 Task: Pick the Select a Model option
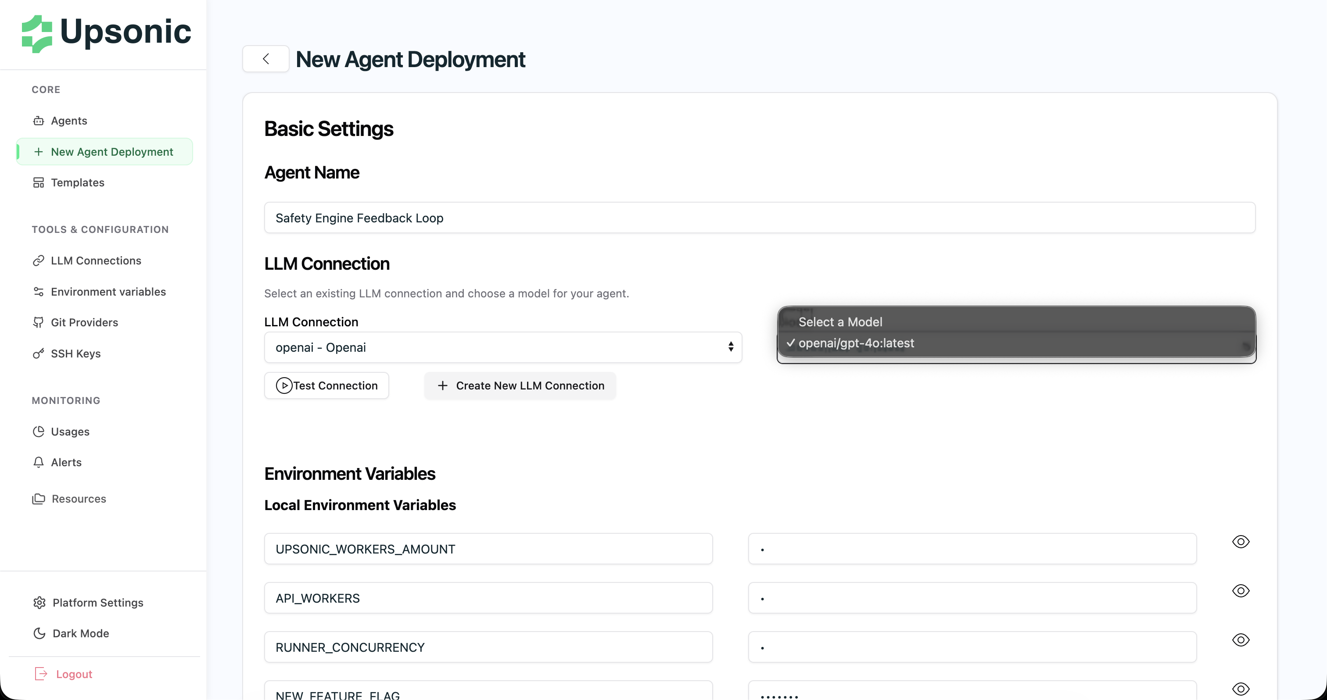840,322
